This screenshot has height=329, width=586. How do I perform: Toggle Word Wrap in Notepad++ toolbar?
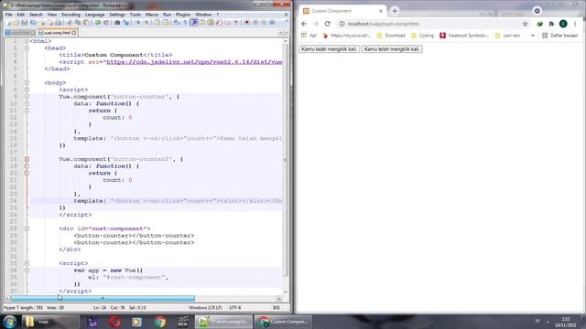(x=177, y=23)
